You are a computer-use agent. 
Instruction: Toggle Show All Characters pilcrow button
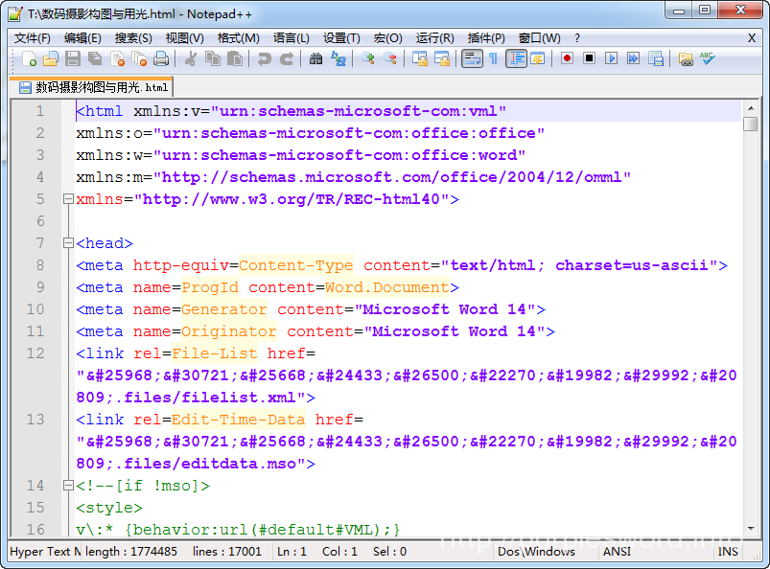point(493,59)
